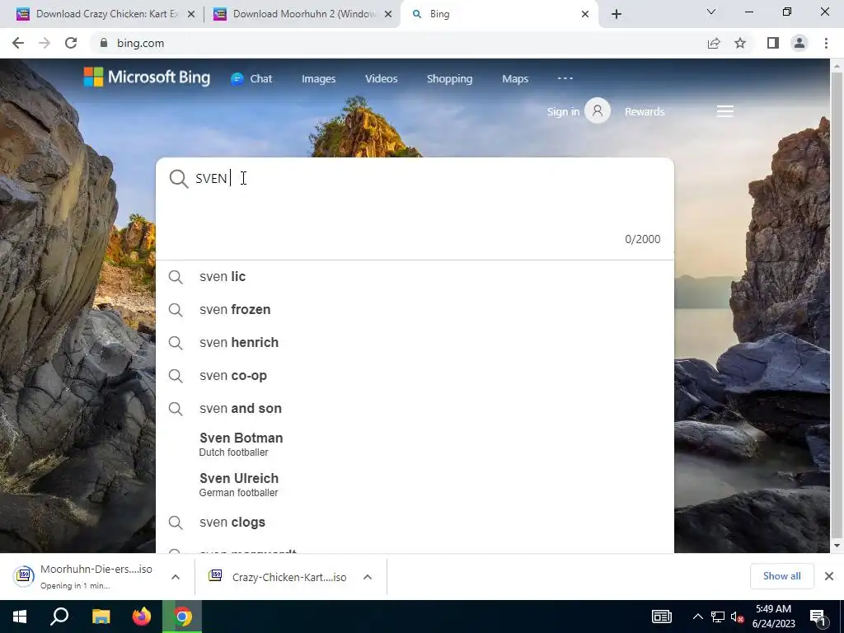The image size is (844, 633).
Task: Select the Bing tab
Action: point(499,14)
